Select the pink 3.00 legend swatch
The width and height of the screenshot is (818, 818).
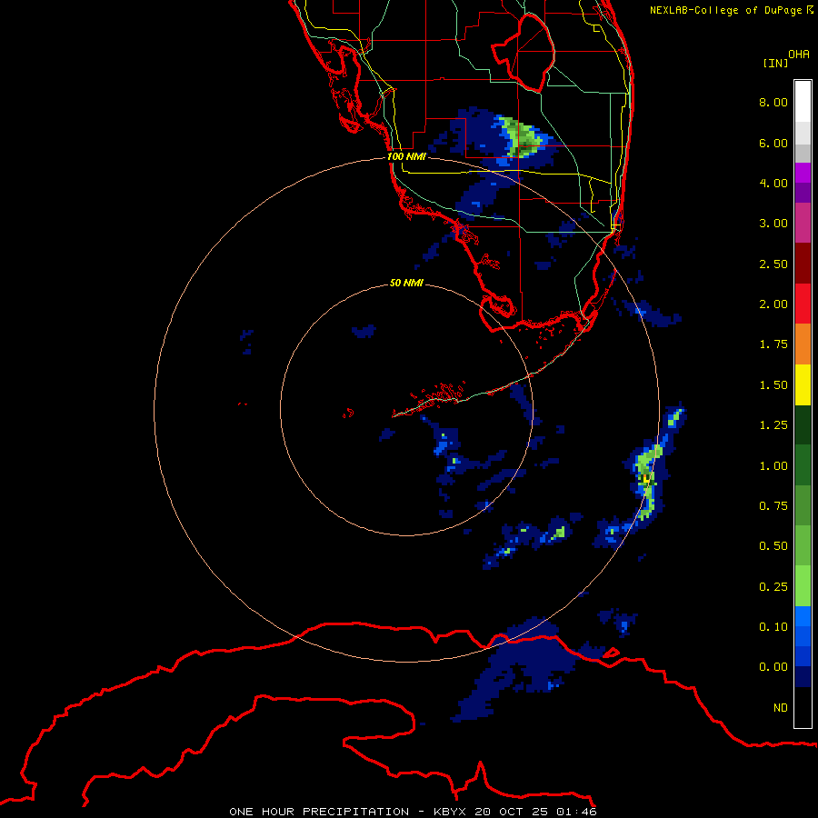pyautogui.click(x=803, y=223)
